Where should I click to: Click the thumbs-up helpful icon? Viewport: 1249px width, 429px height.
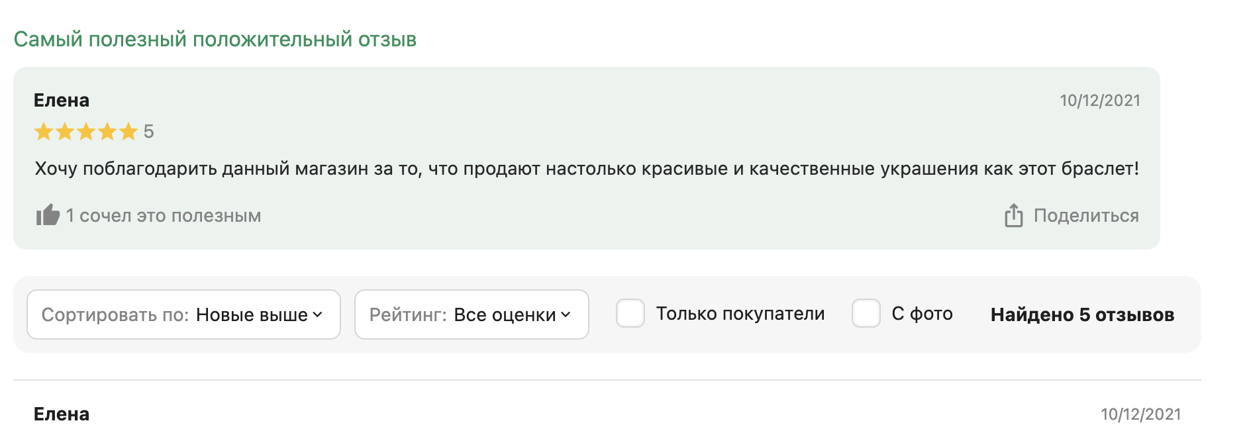(48, 215)
